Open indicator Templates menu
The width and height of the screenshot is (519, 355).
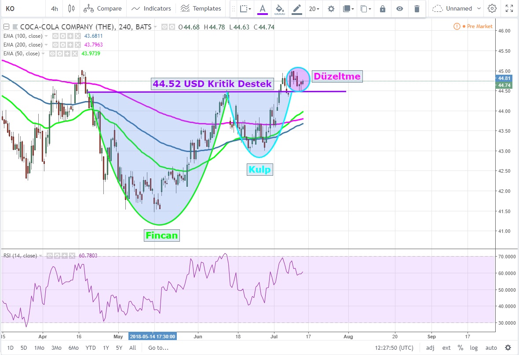(x=201, y=9)
